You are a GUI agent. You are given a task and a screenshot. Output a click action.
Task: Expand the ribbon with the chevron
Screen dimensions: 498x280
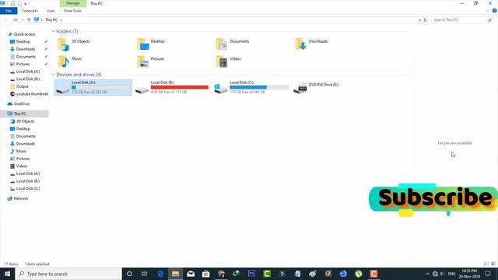(x=488, y=11)
